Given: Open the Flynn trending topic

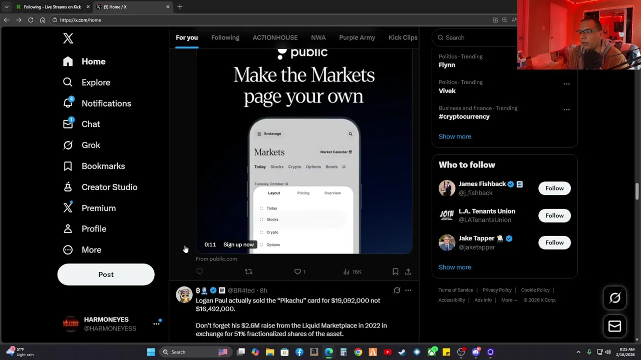Looking at the screenshot, I should [447, 65].
